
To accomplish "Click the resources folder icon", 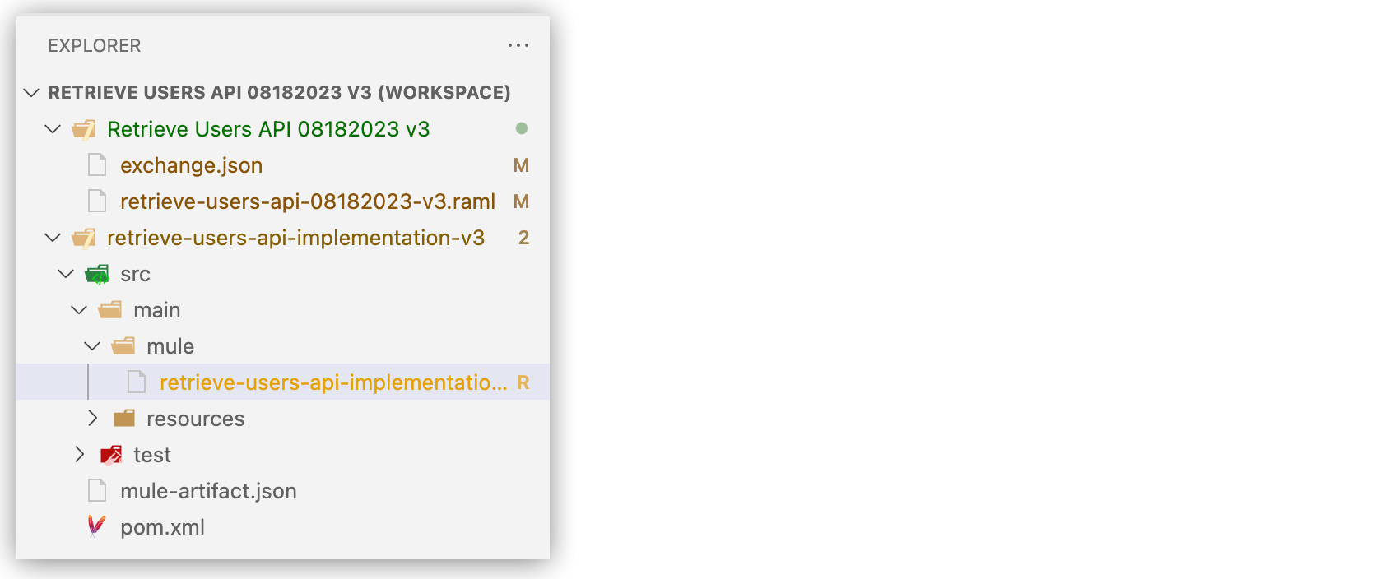I will (123, 418).
